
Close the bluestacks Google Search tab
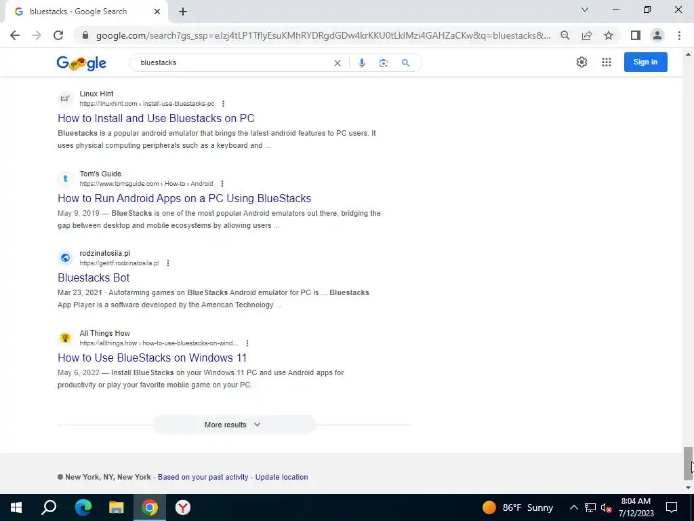click(x=157, y=12)
